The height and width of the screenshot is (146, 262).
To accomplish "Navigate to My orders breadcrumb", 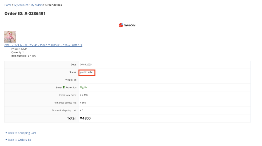I will point(37,5).
